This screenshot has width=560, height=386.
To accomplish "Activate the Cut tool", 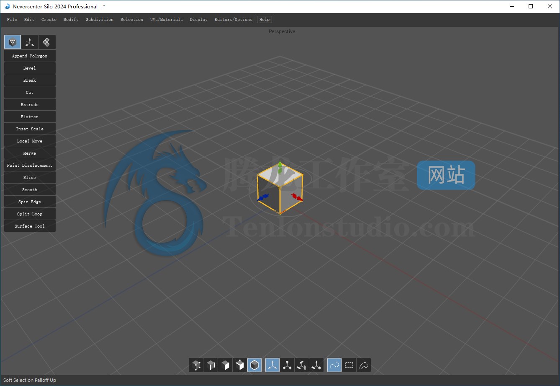I will click(x=30, y=93).
